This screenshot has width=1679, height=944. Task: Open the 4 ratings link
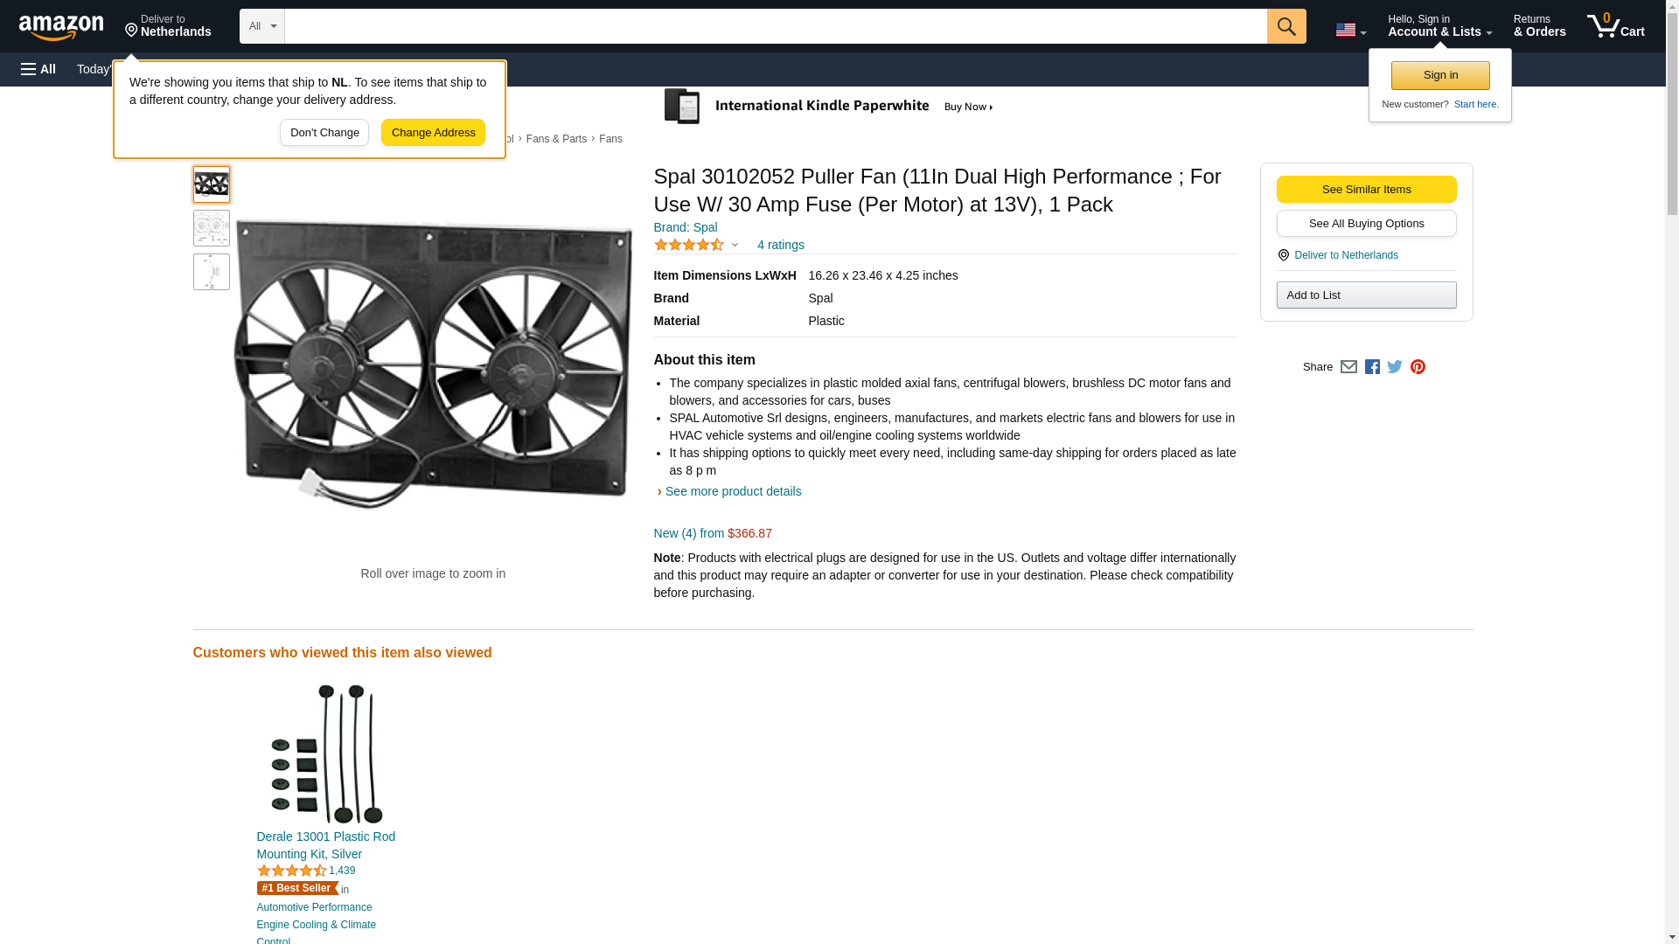[780, 246]
